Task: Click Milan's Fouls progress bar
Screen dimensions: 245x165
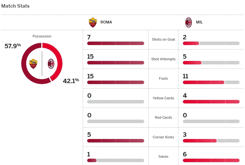Action: click(x=211, y=82)
